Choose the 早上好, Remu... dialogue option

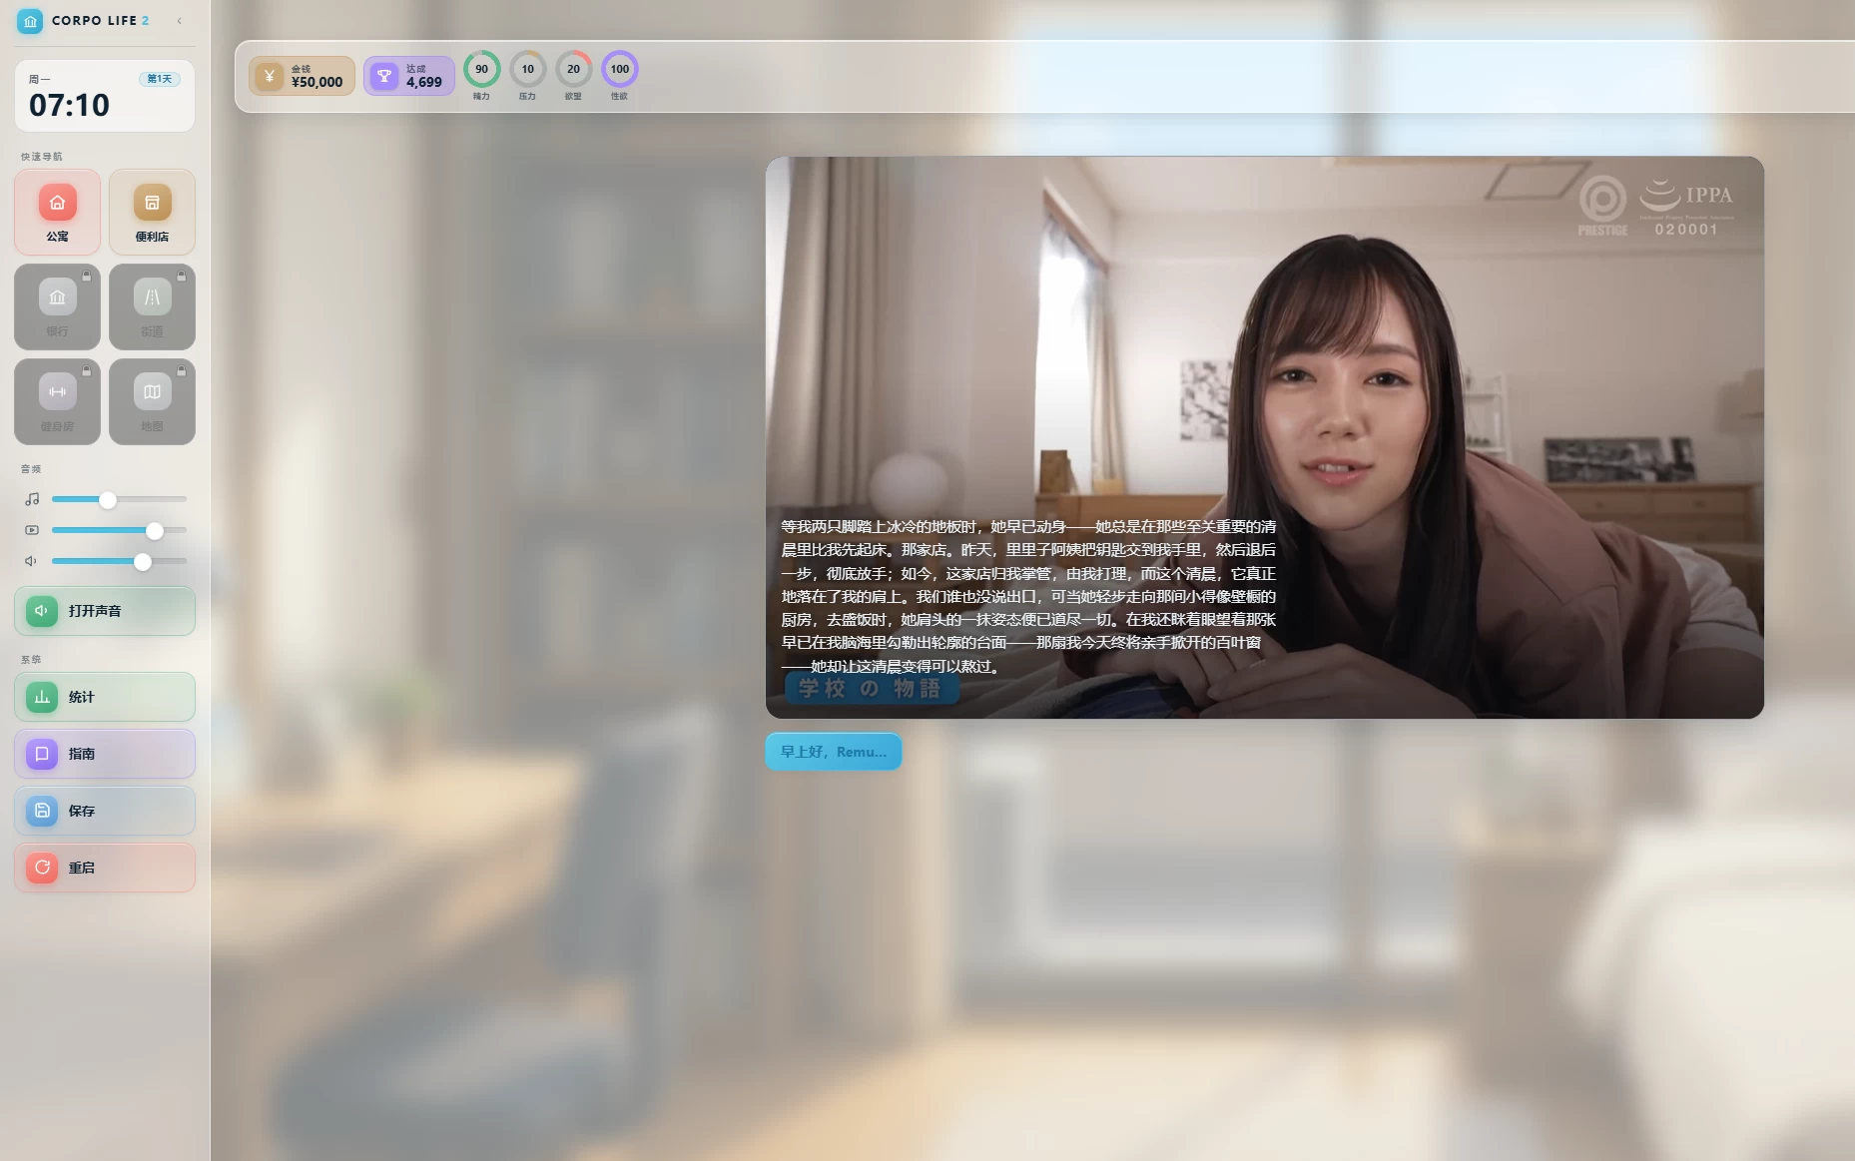[834, 752]
